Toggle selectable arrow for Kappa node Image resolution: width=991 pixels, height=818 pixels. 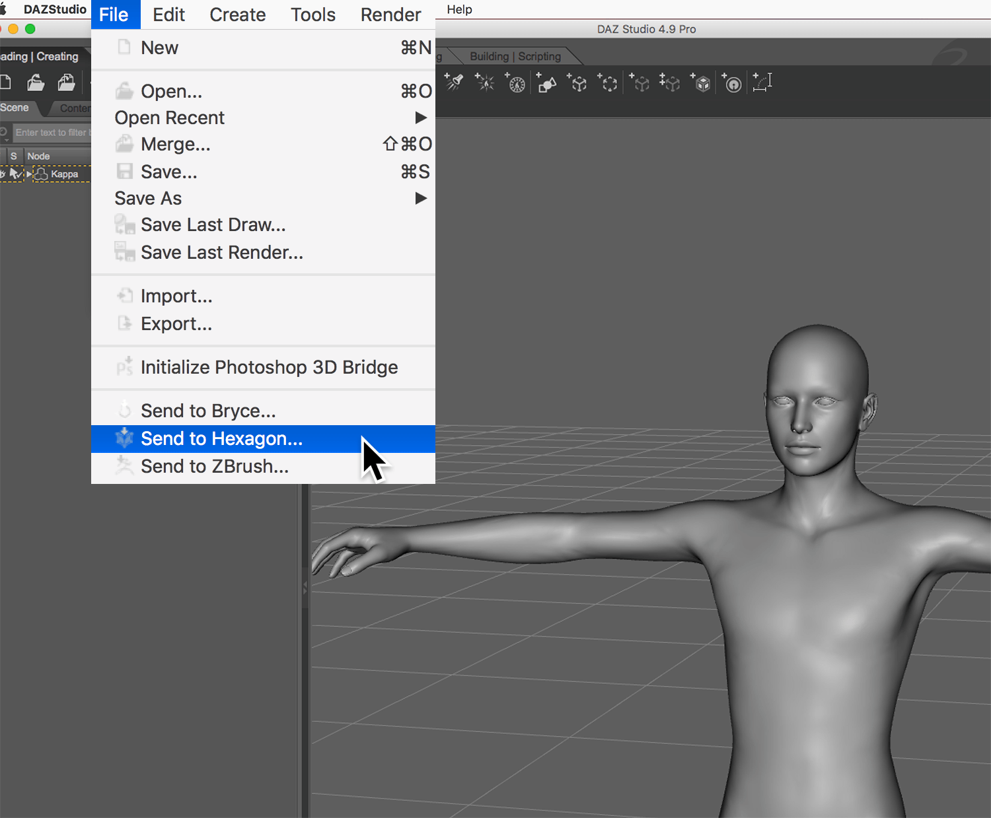click(x=15, y=174)
